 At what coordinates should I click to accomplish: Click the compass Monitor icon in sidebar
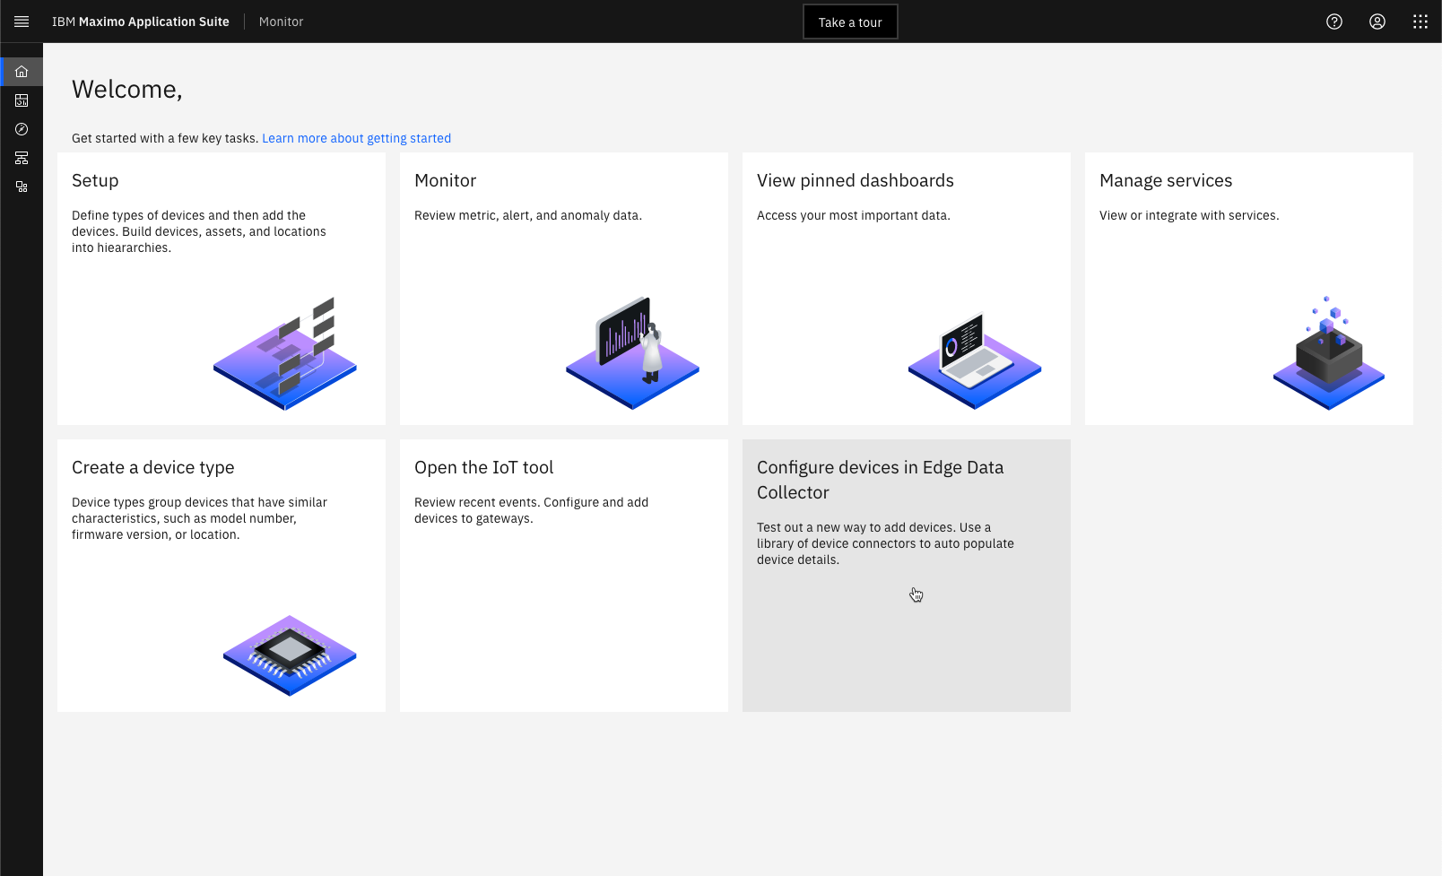pyautogui.click(x=22, y=129)
